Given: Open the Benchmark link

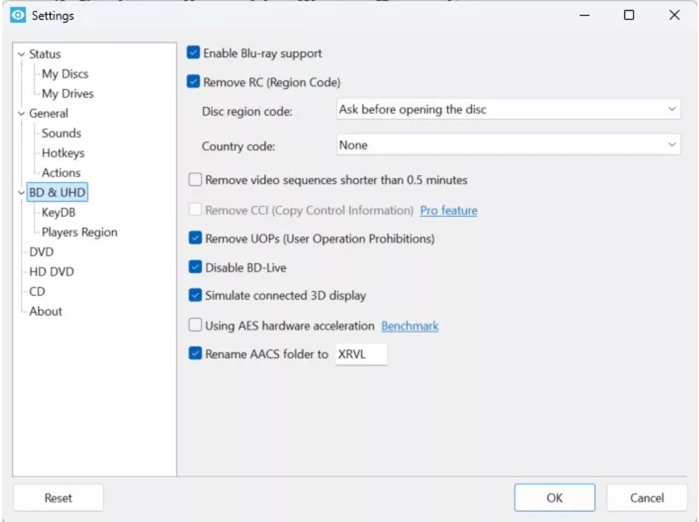Looking at the screenshot, I should tap(410, 326).
